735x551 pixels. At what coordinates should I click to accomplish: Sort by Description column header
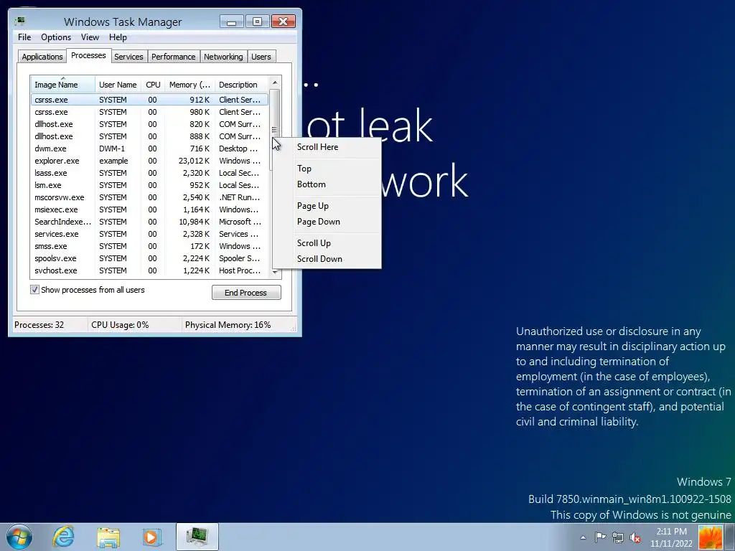pos(241,85)
